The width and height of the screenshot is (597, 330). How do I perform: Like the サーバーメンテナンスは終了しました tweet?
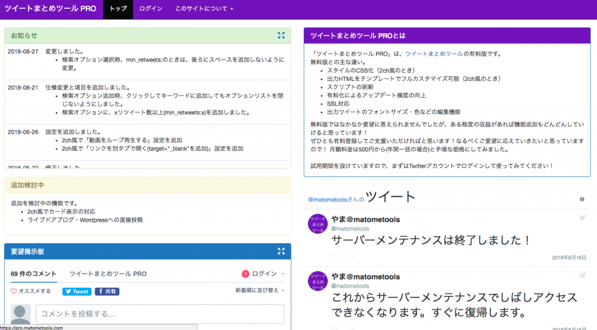(334, 257)
